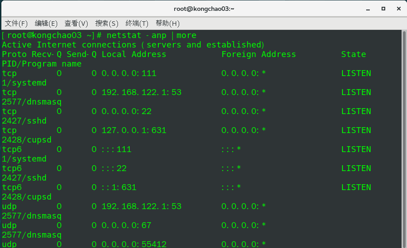Click '2428/cupsd' below the 127.0.0.1:631 row
Viewport: 407px width, 248px height.
pyautogui.click(x=27, y=140)
